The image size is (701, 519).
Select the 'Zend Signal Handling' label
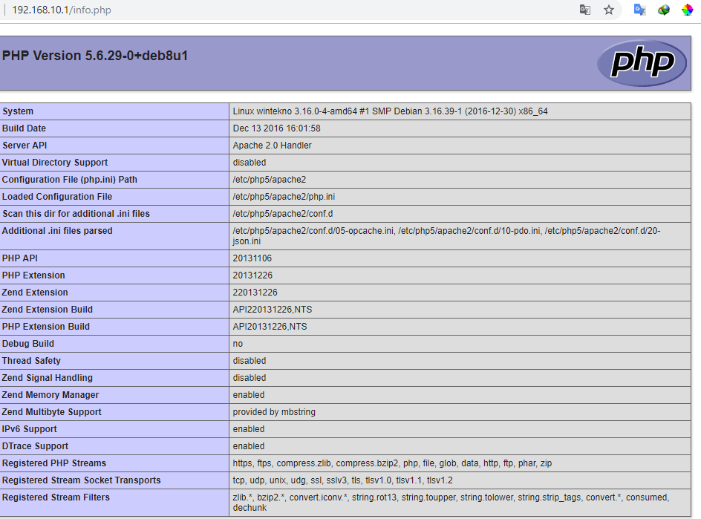[48, 378]
